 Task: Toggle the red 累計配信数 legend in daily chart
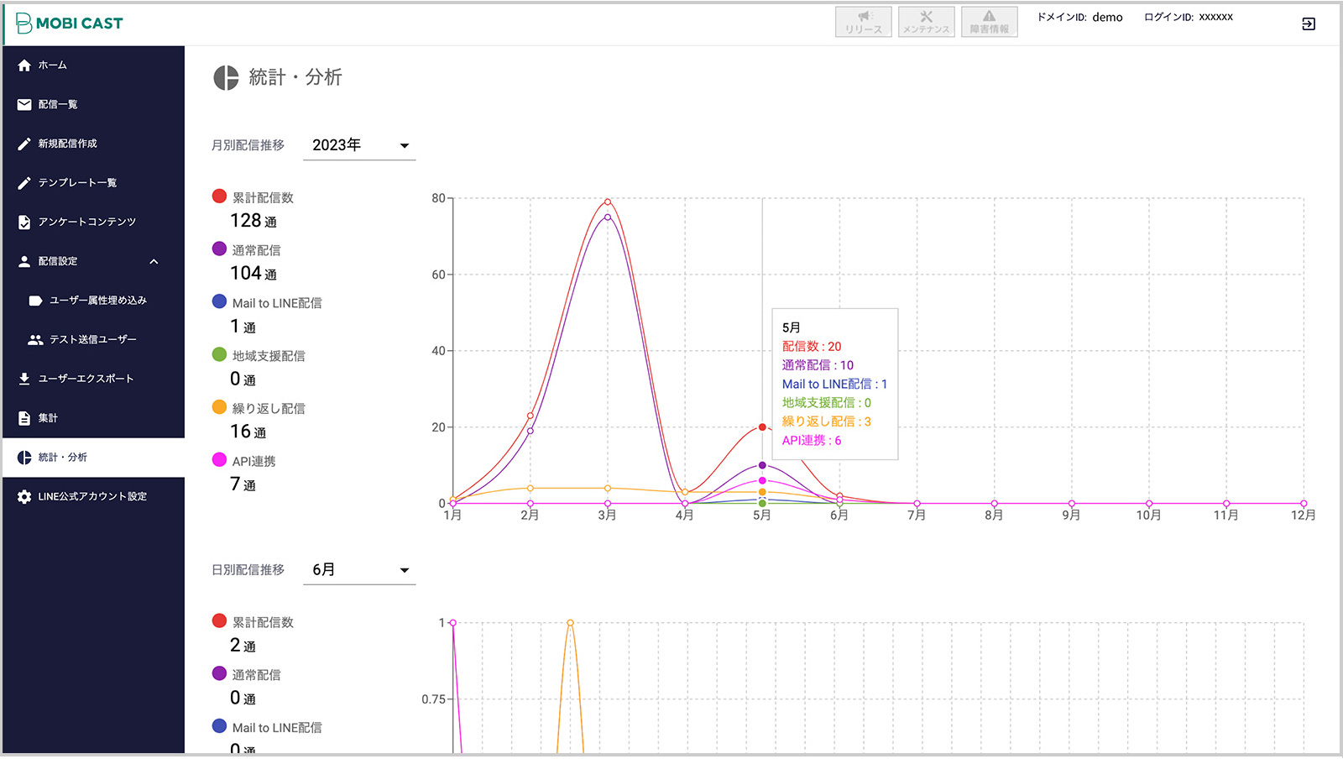click(x=220, y=621)
